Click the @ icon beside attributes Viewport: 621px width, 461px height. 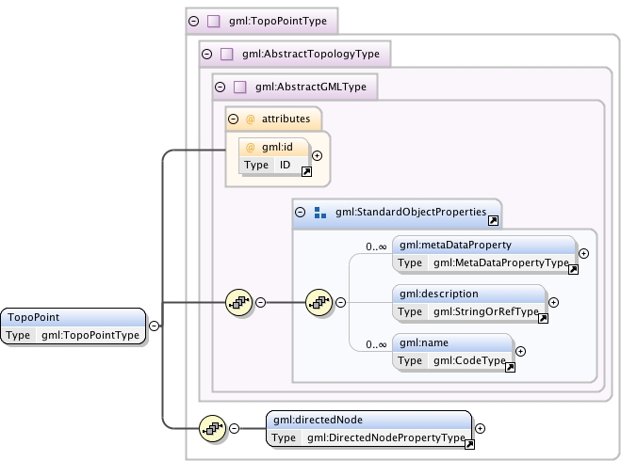coord(251,119)
